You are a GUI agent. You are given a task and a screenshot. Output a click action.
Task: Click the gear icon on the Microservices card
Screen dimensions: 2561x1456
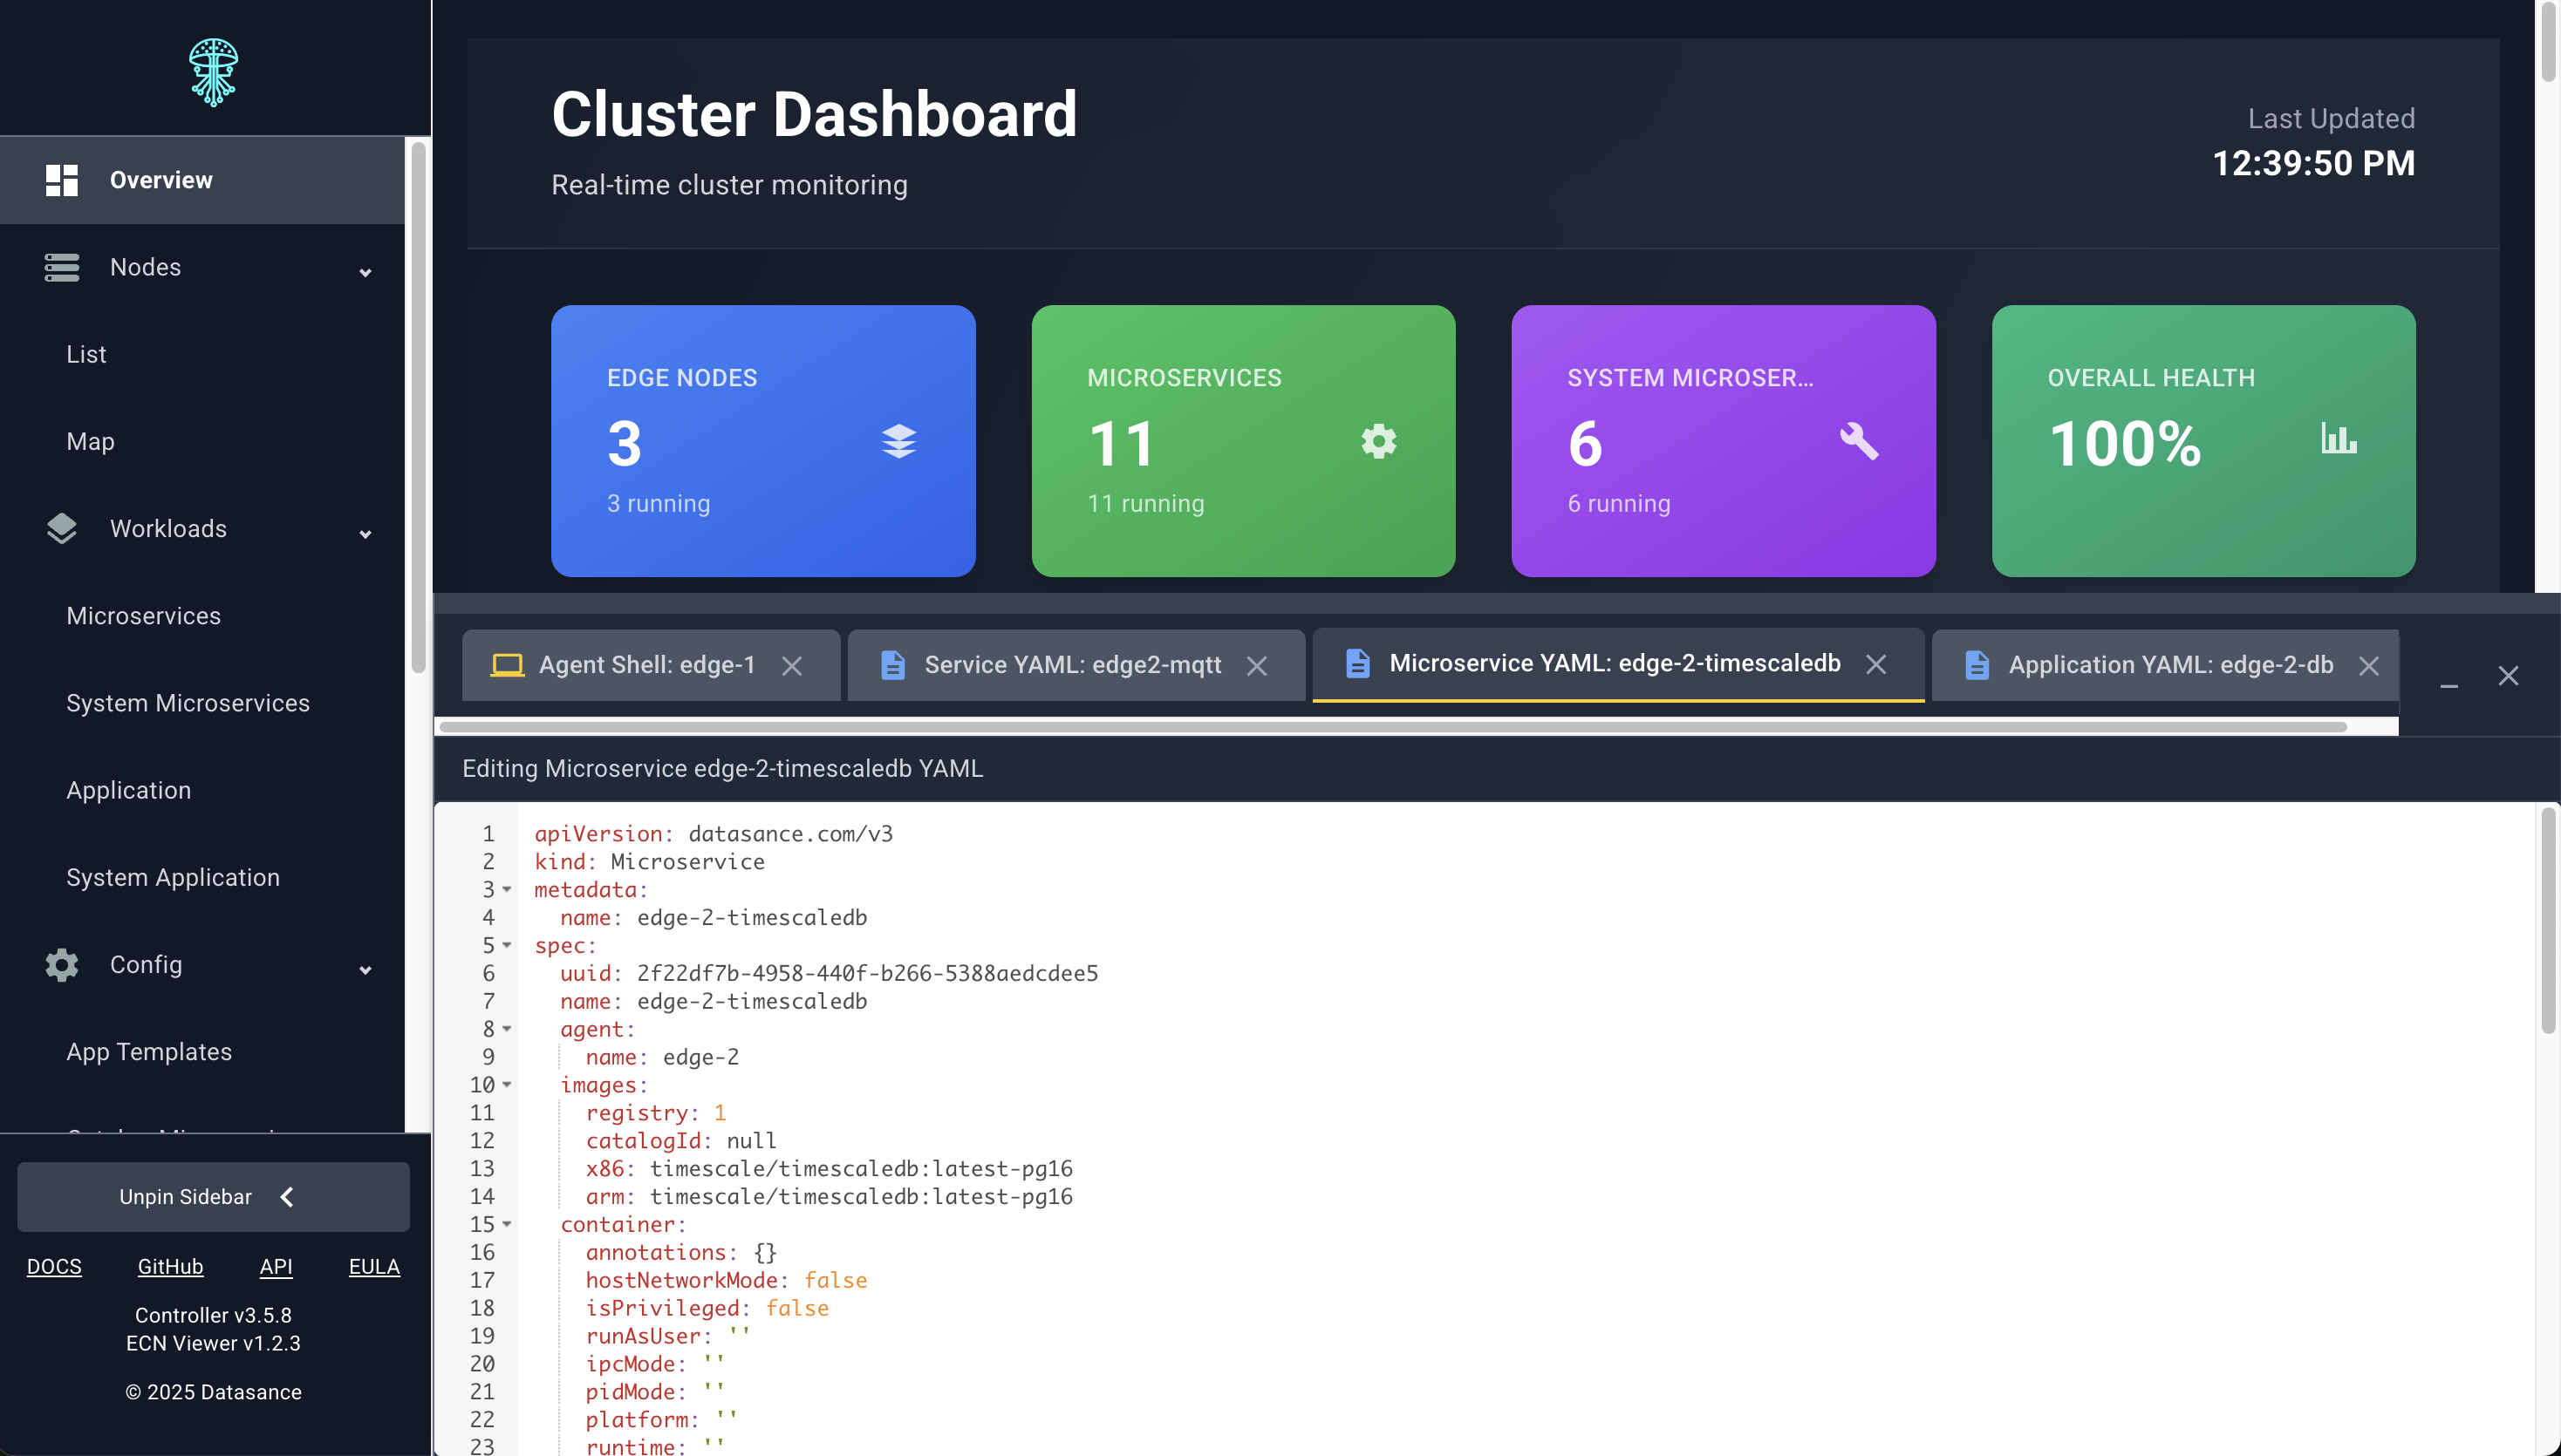point(1378,441)
